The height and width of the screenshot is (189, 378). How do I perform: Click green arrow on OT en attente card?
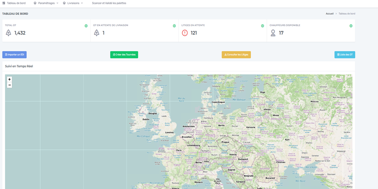point(174,26)
